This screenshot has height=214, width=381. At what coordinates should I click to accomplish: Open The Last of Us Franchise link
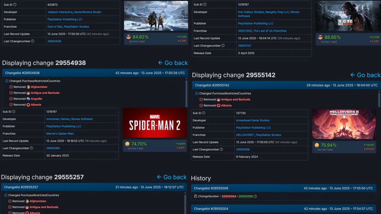tap(270, 31)
